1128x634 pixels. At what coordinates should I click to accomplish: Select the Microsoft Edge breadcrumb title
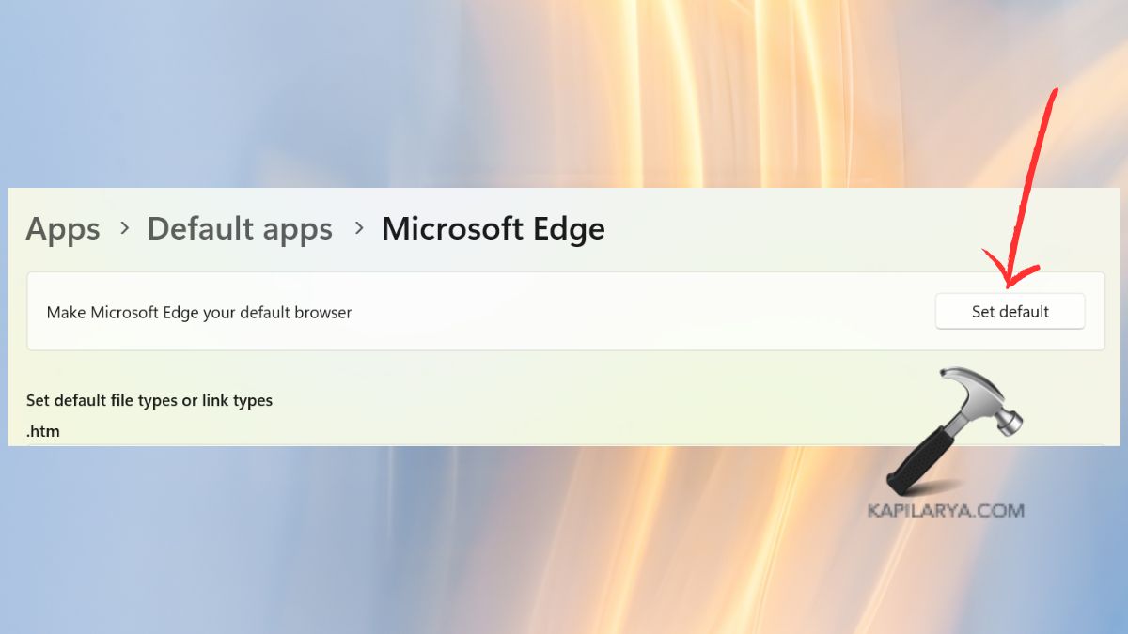[493, 228]
